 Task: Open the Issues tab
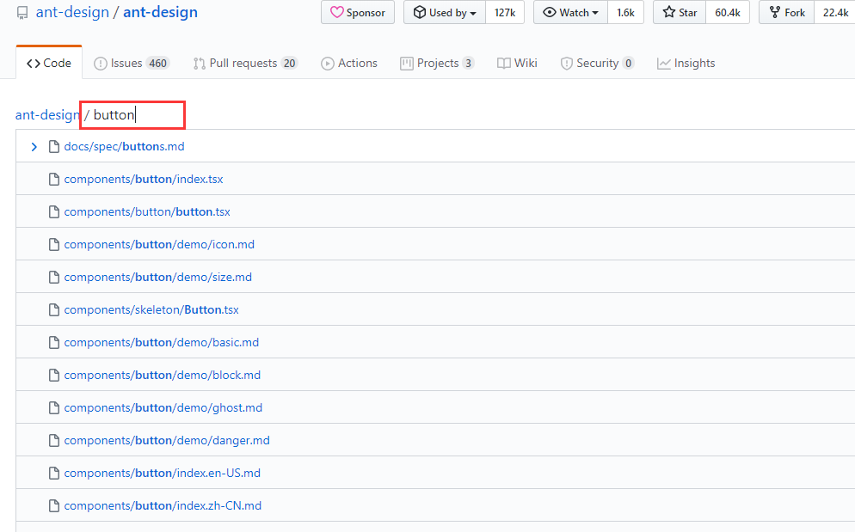[x=132, y=64]
